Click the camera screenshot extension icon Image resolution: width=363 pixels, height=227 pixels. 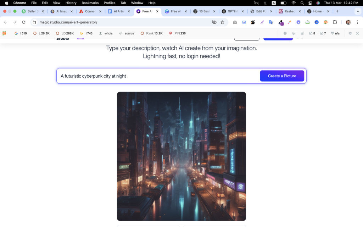click(235, 22)
